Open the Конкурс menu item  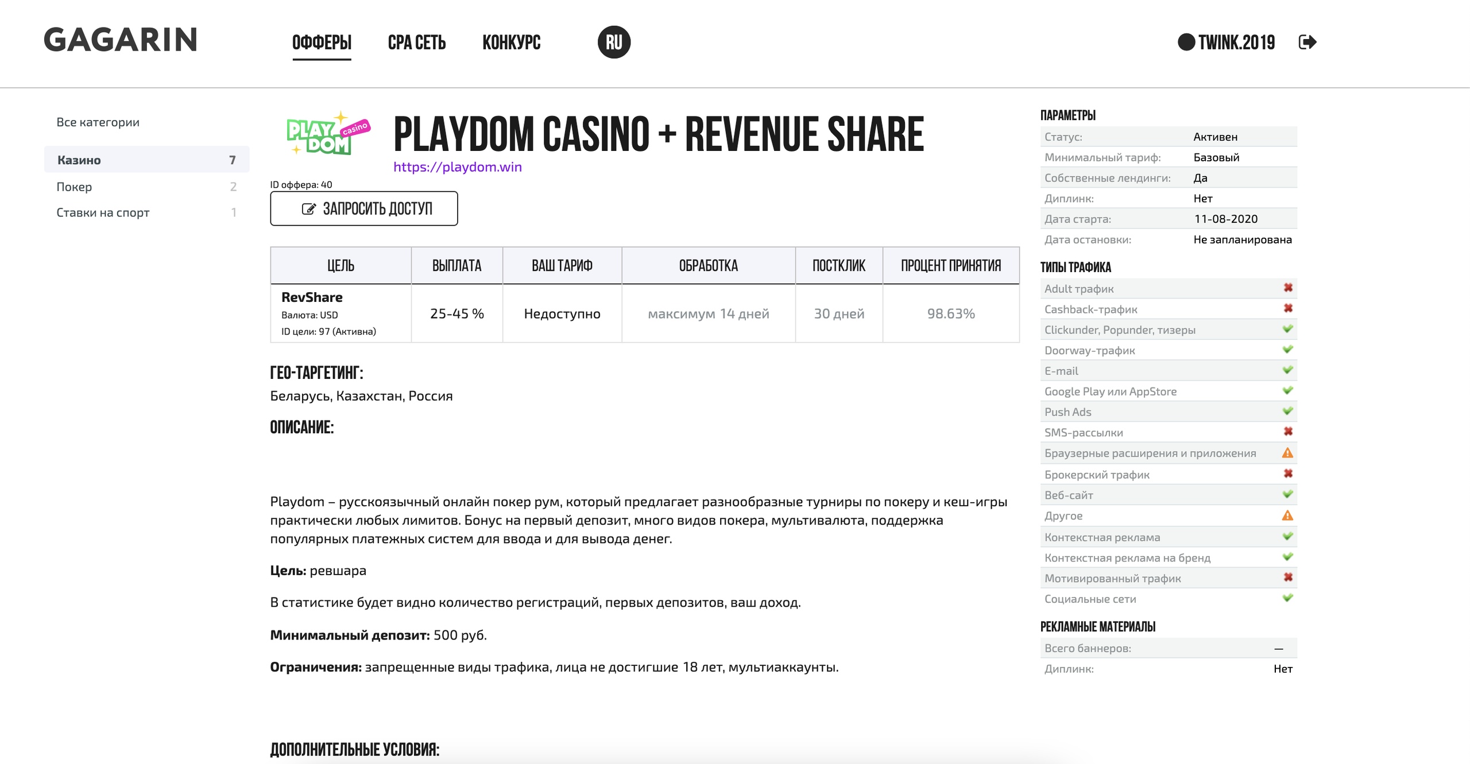coord(511,42)
